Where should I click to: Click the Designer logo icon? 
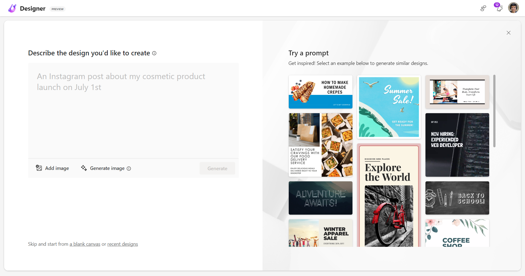[11, 8]
